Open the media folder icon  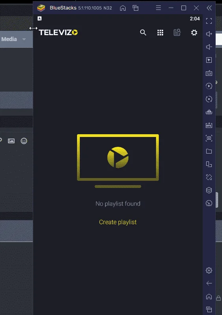[x=209, y=151]
